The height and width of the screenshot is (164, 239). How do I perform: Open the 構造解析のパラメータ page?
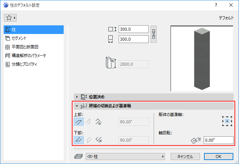point(34,56)
